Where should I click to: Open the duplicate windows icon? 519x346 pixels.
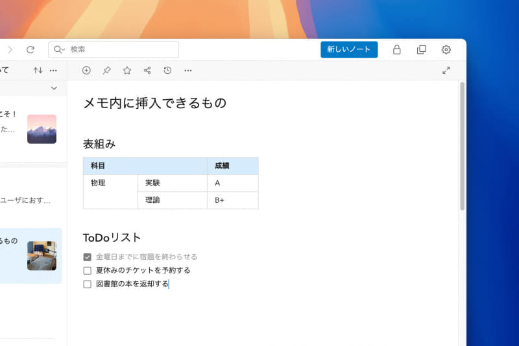coord(421,50)
